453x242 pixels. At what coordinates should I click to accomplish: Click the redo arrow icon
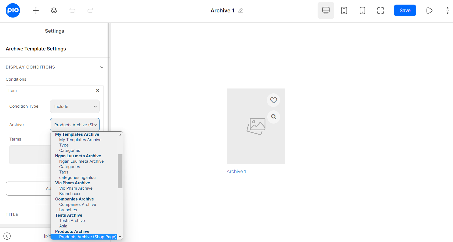(x=90, y=11)
